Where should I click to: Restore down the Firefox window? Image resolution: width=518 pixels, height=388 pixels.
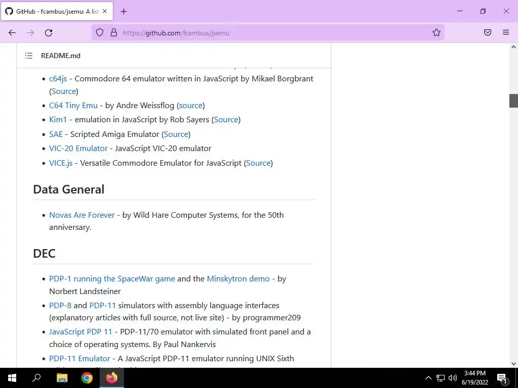(483, 11)
